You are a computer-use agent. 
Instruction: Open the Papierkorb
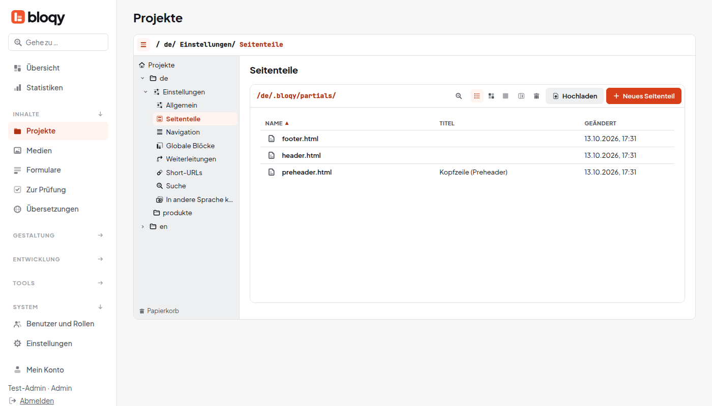[159, 311]
